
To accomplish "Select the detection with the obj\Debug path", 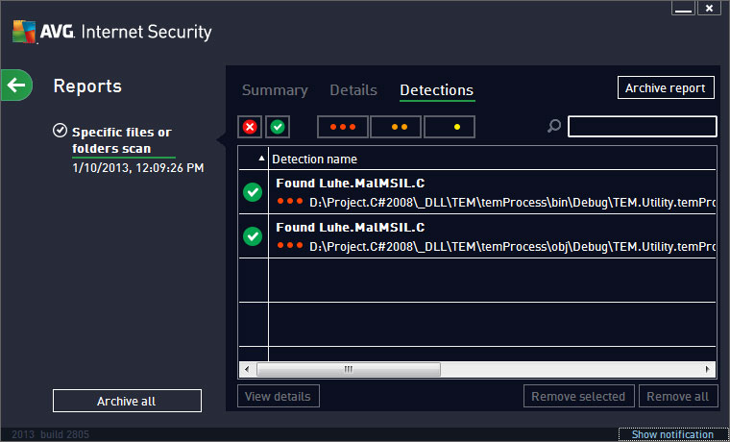I will click(x=477, y=236).
